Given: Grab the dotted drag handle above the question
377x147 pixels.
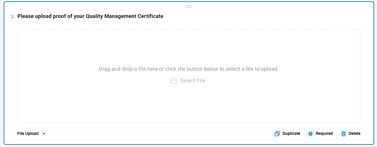Looking at the screenshot, I should pos(189,6).
